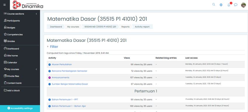Viewport: 248px width, 112px height.
Task: Click the Aturan Perkuliahan activity icon
Action: click(x=50, y=65)
